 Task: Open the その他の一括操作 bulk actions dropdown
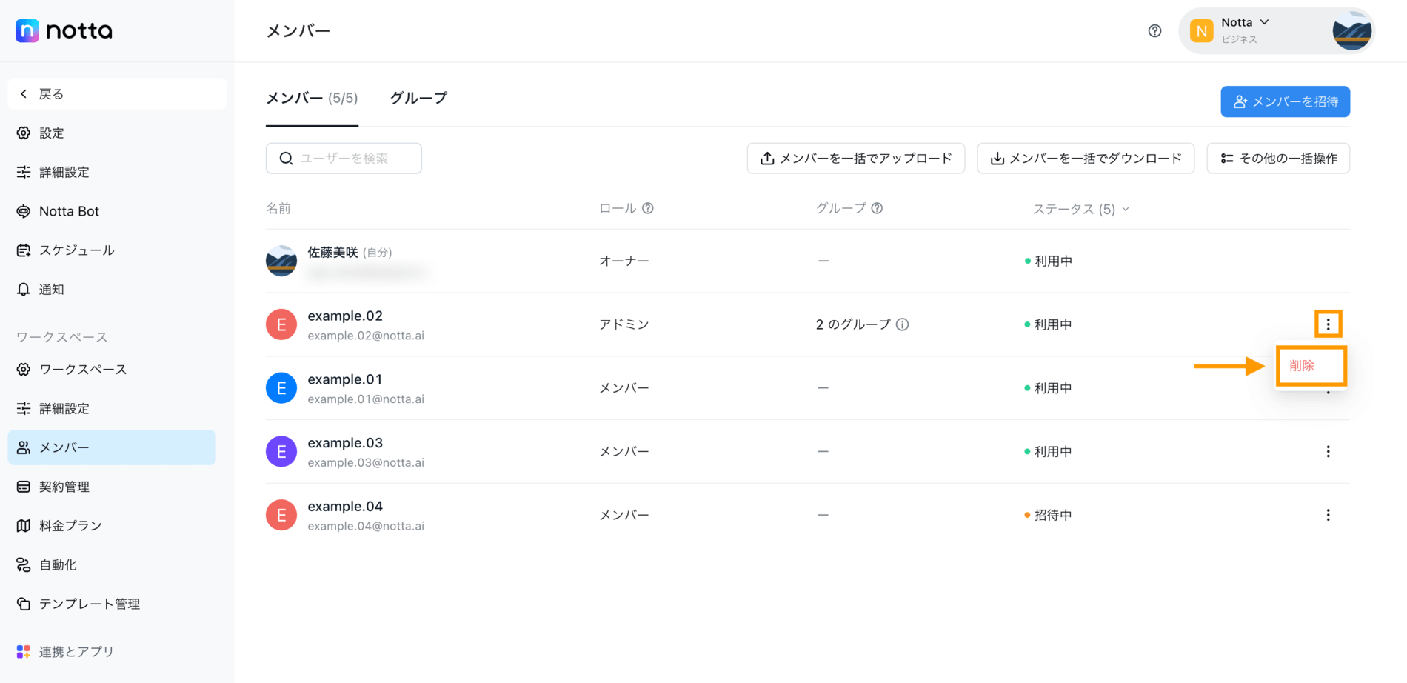[x=1277, y=158]
